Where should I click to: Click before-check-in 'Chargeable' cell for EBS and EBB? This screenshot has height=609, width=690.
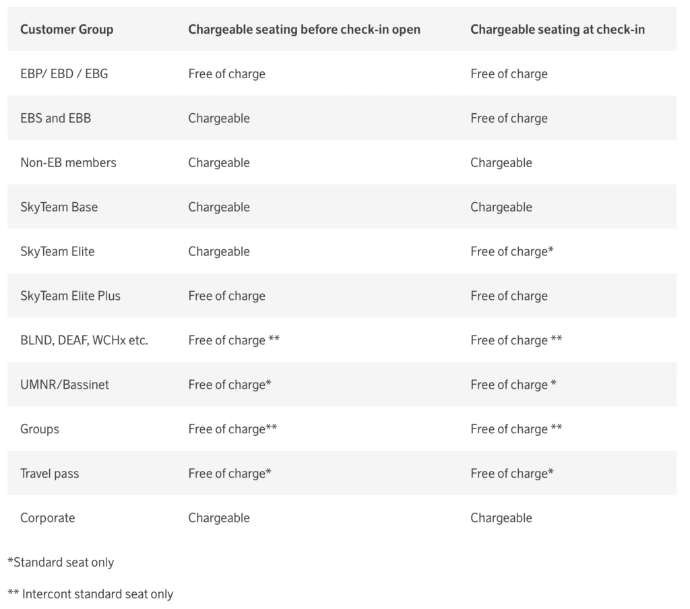pyautogui.click(x=219, y=118)
